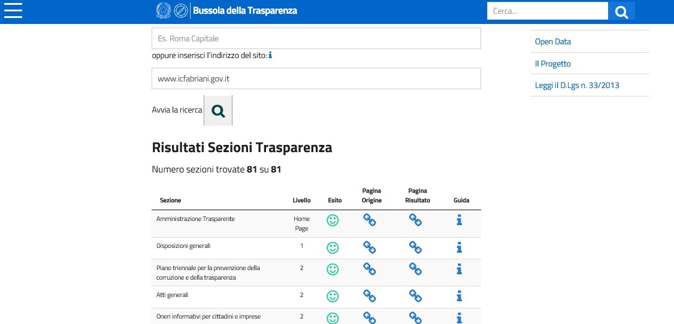Click the Sezione column header
The height and width of the screenshot is (324, 674).
click(170, 200)
